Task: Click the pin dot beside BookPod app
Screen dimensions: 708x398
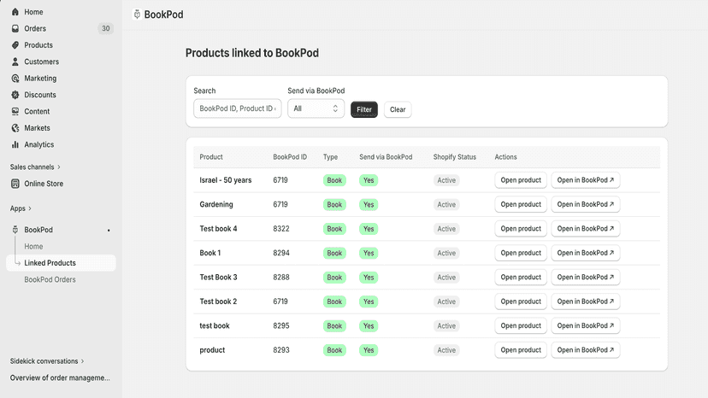Action: click(x=109, y=230)
